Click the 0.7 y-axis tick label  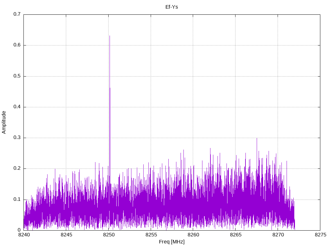click(17, 14)
